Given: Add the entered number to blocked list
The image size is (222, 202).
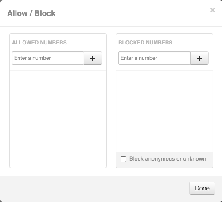Looking at the screenshot, I should 199,58.
